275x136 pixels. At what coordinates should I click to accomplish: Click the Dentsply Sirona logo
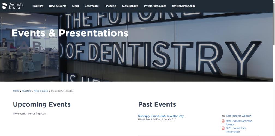(13, 6)
